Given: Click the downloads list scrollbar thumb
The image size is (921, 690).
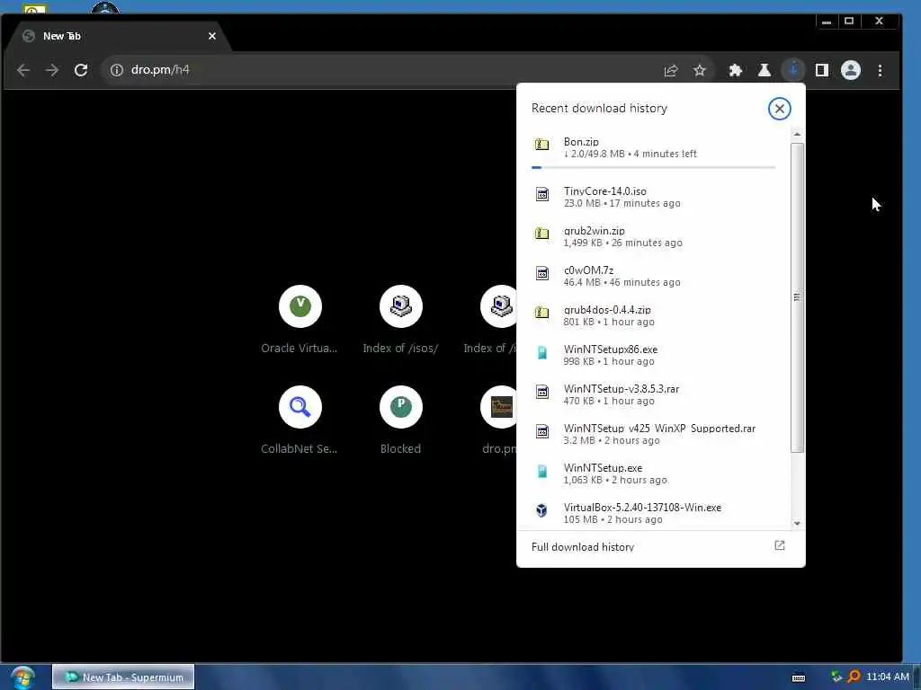Looking at the screenshot, I should click(797, 297).
